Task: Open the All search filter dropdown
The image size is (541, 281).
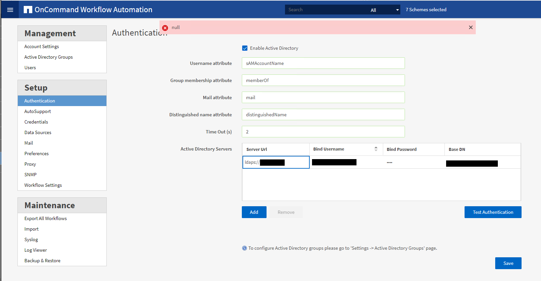Action: pos(384,10)
